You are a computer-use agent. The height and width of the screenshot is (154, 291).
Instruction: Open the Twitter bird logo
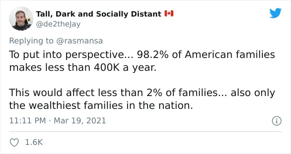coord(275,13)
